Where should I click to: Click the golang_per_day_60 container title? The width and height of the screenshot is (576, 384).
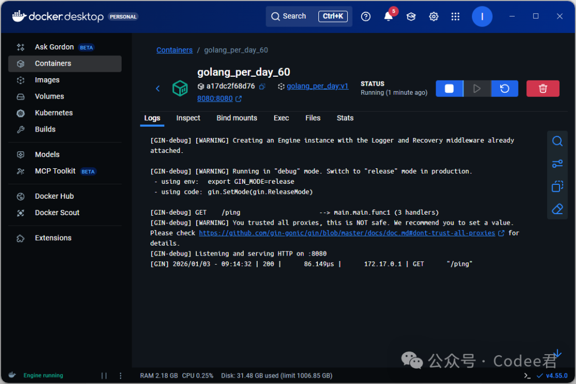coord(244,72)
